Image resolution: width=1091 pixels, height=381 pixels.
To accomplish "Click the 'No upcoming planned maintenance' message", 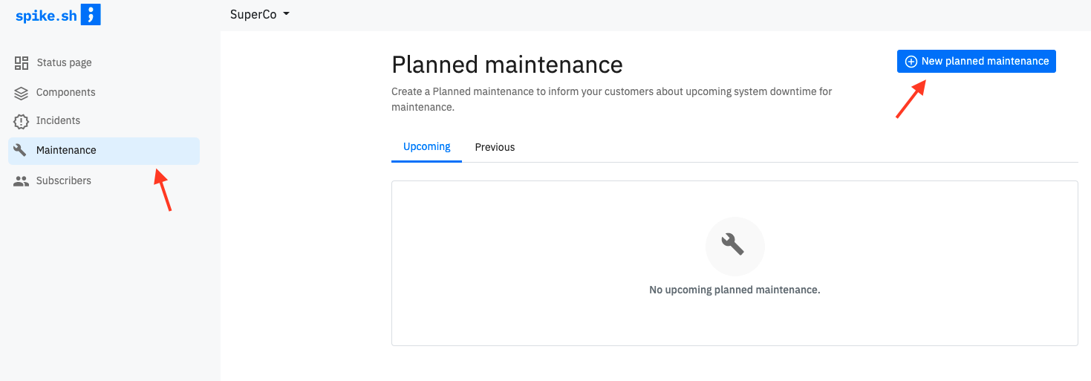I will 735,290.
